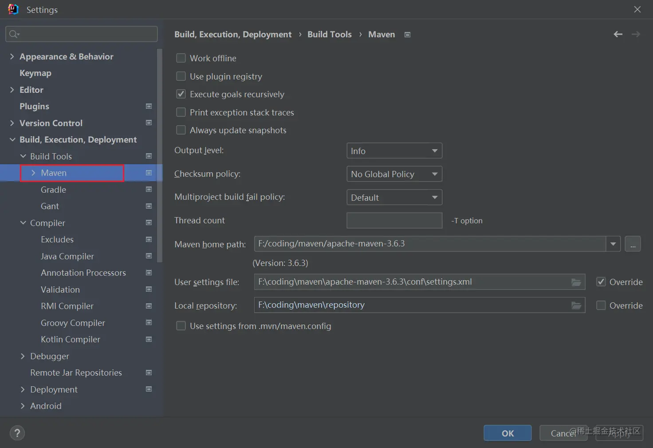This screenshot has height=448, width=653.
Task: Click the Thread count input field
Action: point(394,220)
